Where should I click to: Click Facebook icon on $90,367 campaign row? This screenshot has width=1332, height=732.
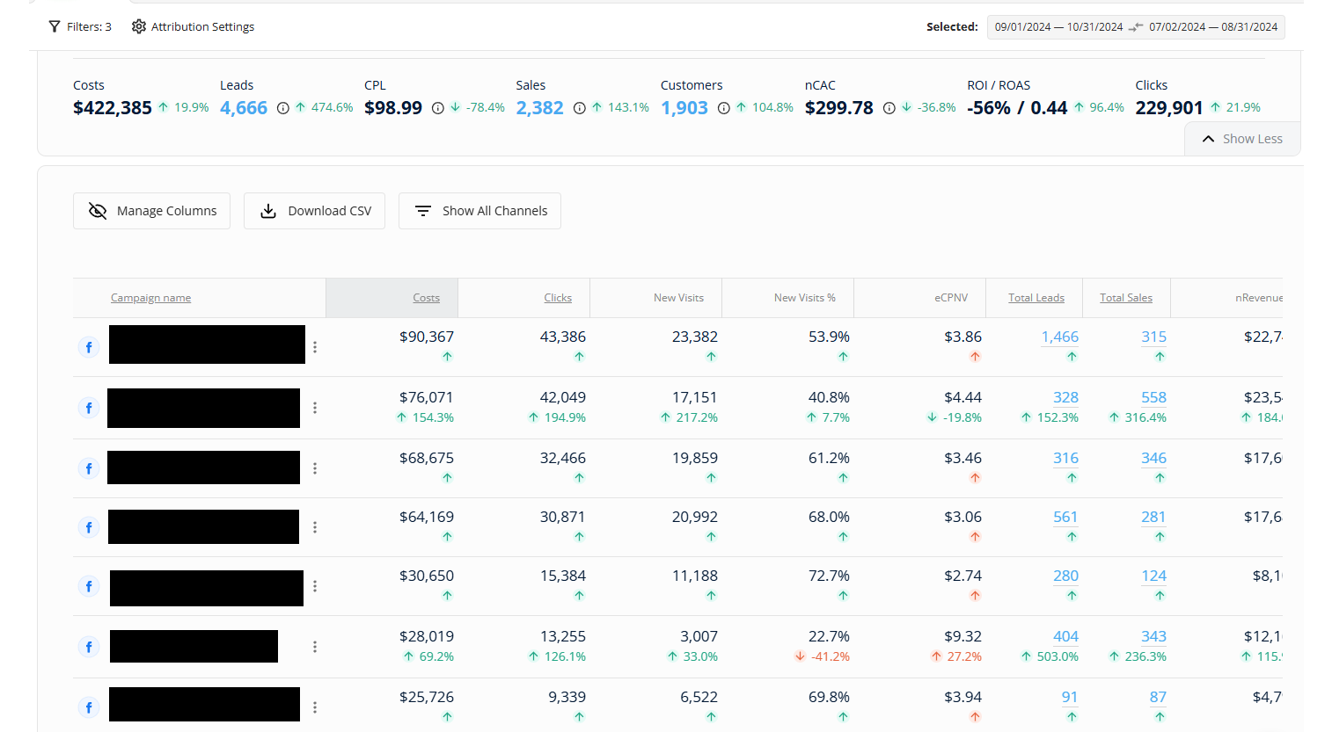coord(89,347)
